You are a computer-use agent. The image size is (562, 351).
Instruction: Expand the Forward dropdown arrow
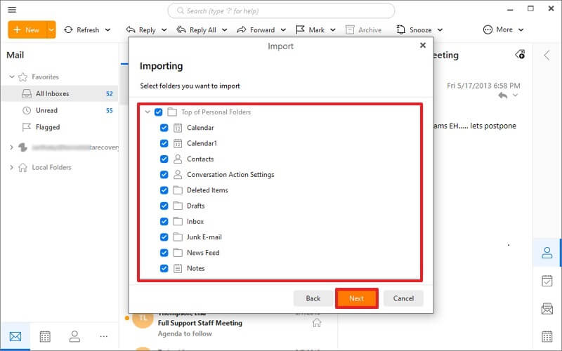[283, 30]
